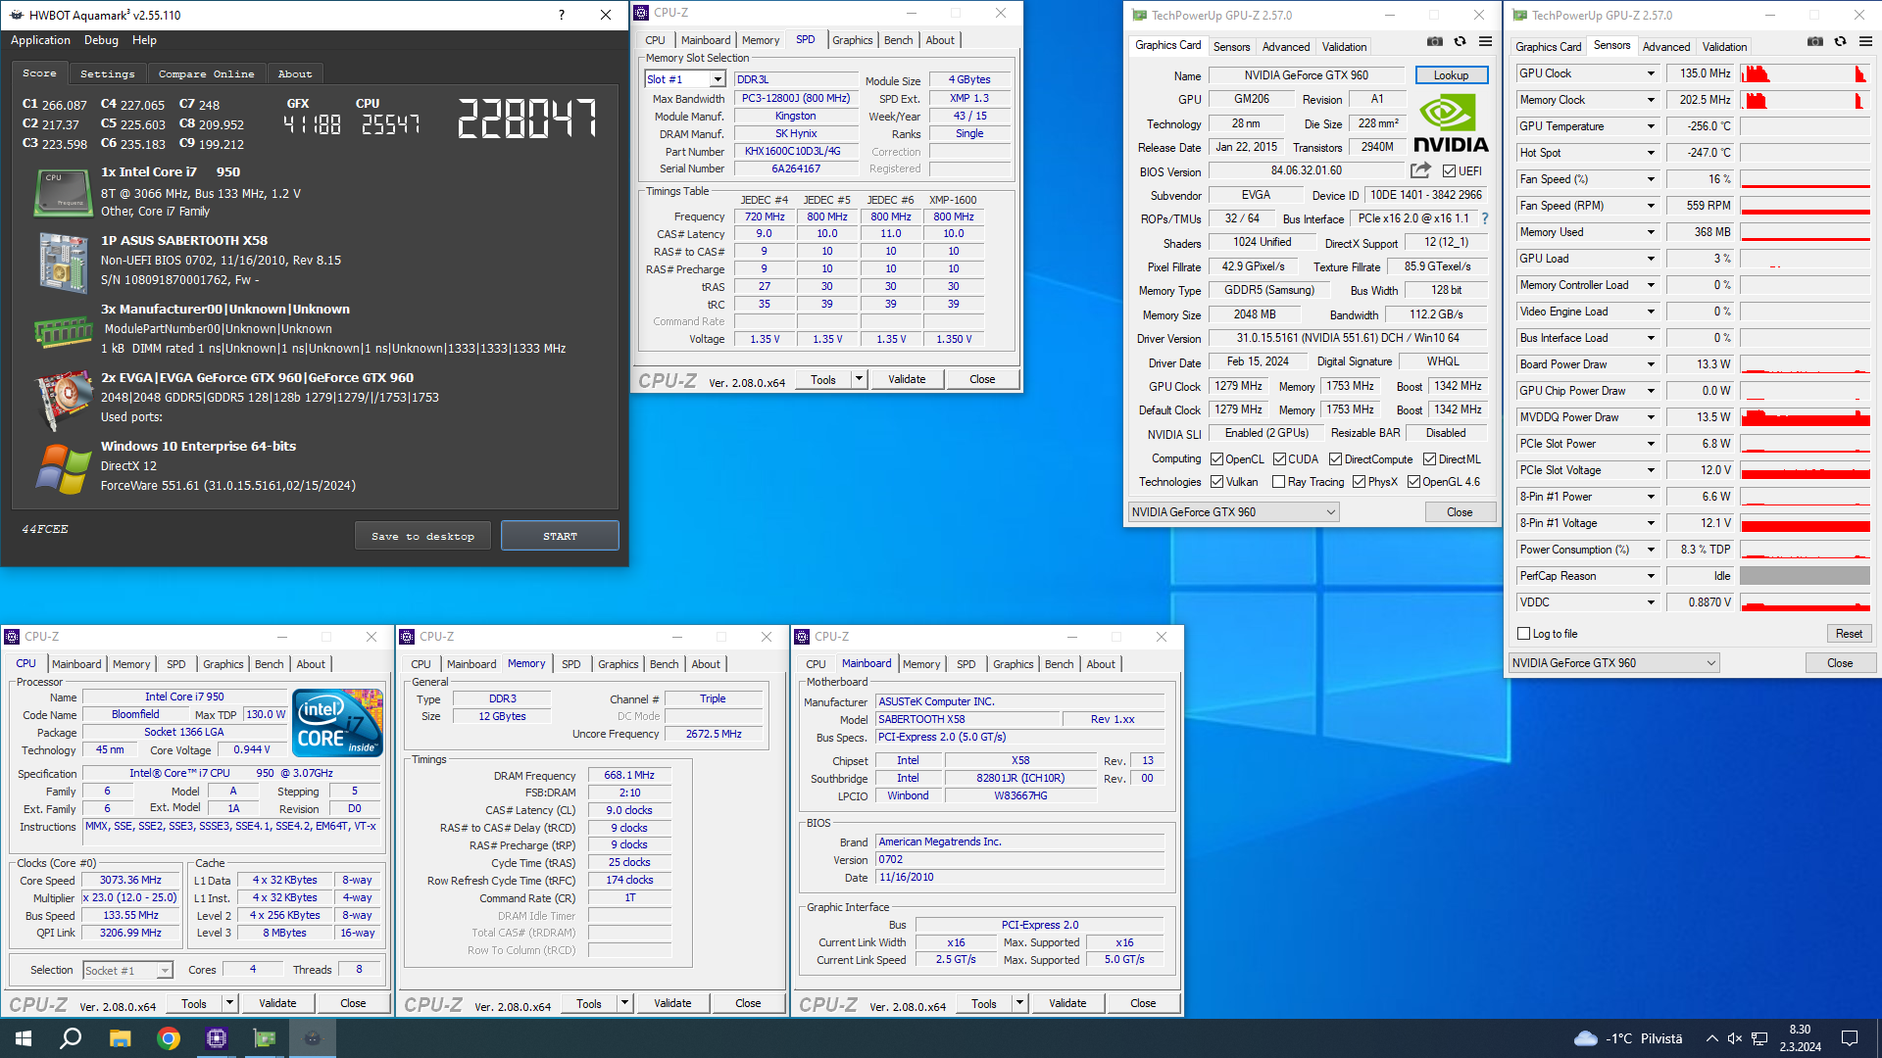This screenshot has width=1882, height=1058.
Task: Open the GPU Clock sensor dropdown
Action: point(1651,73)
